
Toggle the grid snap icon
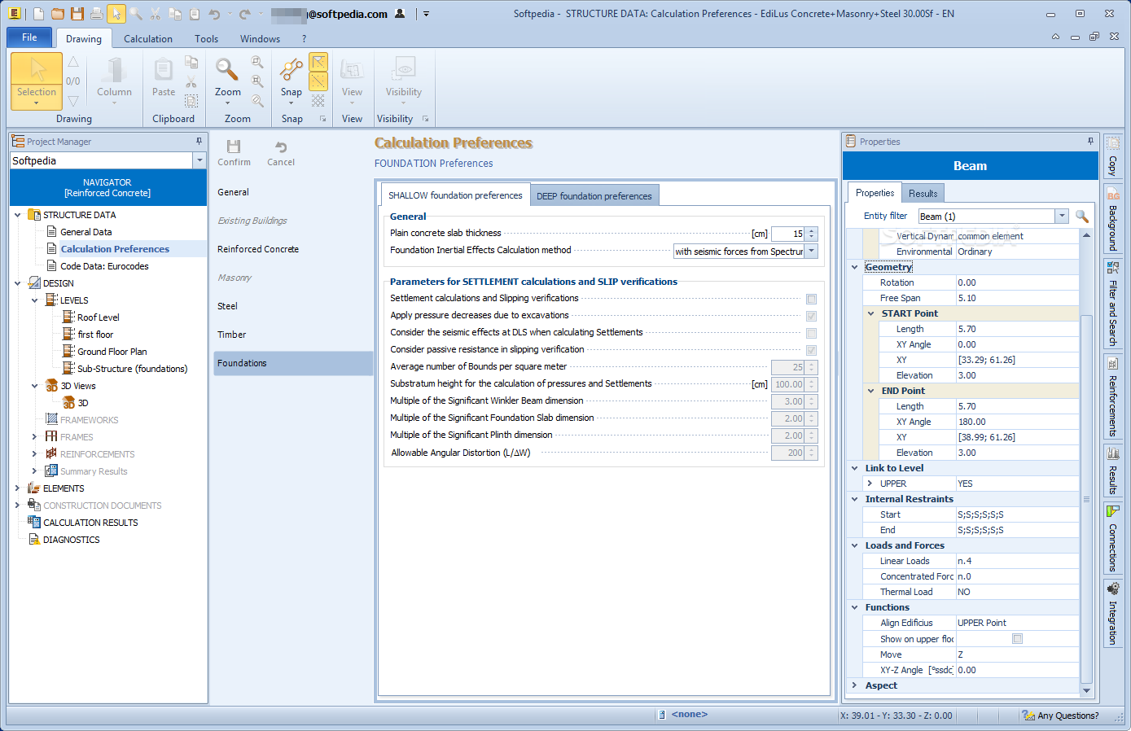(318, 100)
